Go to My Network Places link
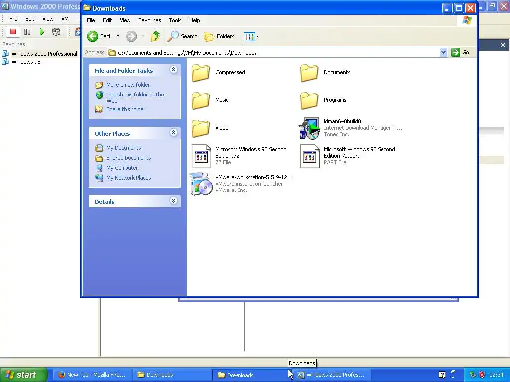Image resolution: width=510 pixels, height=382 pixels. tap(128, 178)
